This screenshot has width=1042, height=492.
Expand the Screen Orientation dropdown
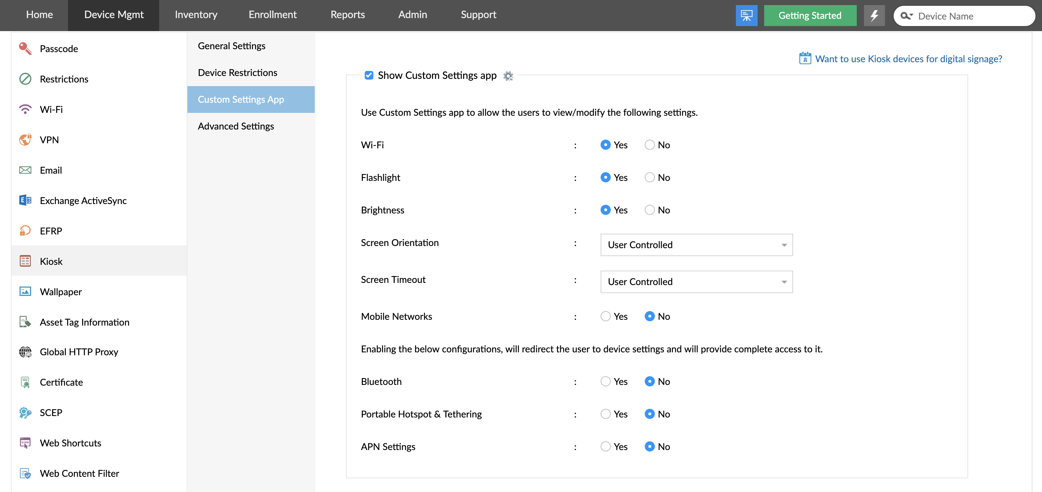click(696, 245)
